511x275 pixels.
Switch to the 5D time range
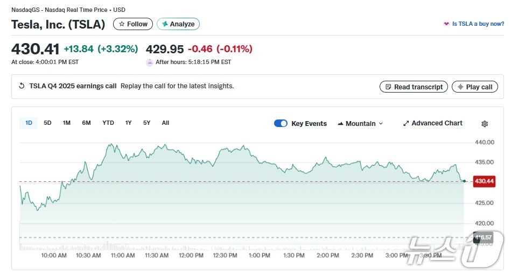tap(47, 123)
